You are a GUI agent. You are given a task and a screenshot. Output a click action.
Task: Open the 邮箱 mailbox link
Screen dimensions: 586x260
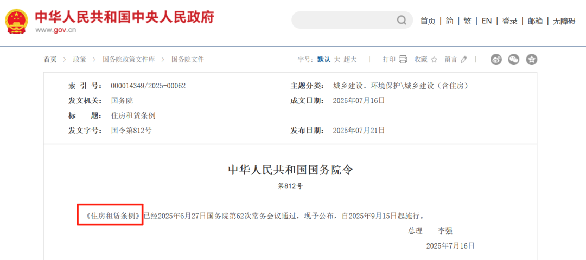[535, 21]
